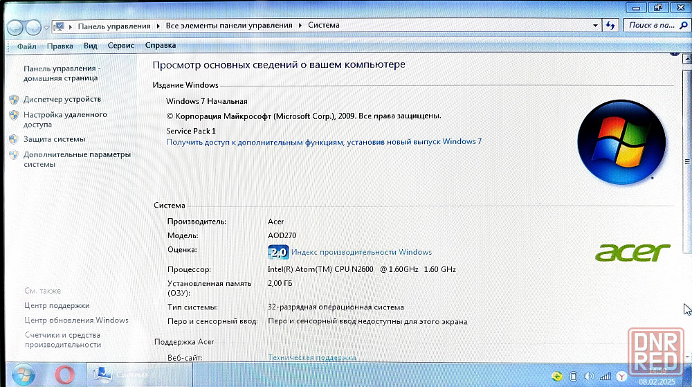This screenshot has width=692, height=387.
Task: Open the 'Файл' menu
Action: tap(26, 46)
